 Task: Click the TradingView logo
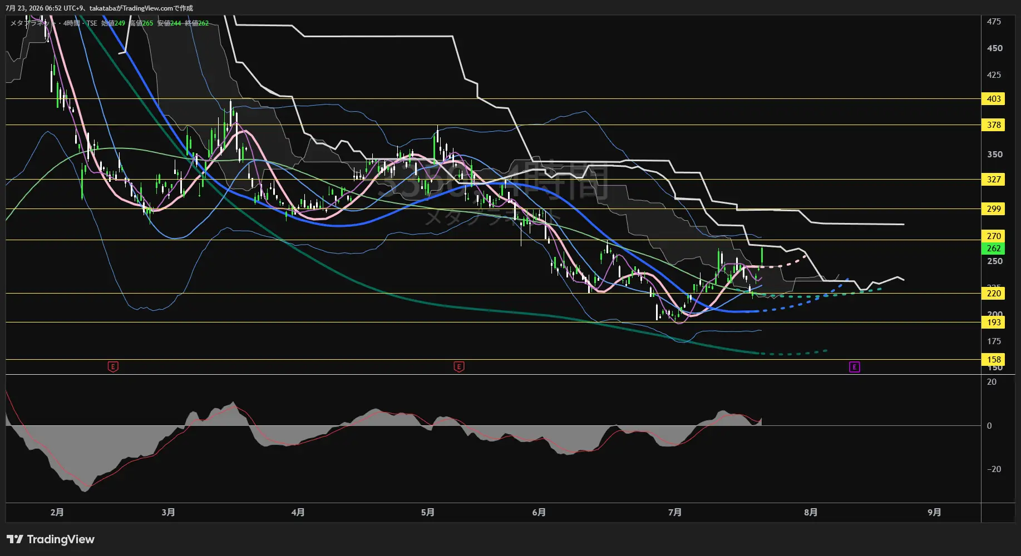coord(51,539)
